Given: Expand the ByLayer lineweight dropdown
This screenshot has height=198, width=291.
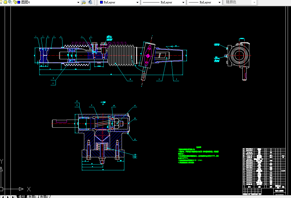Looking at the screenshot, I should click(219, 2).
